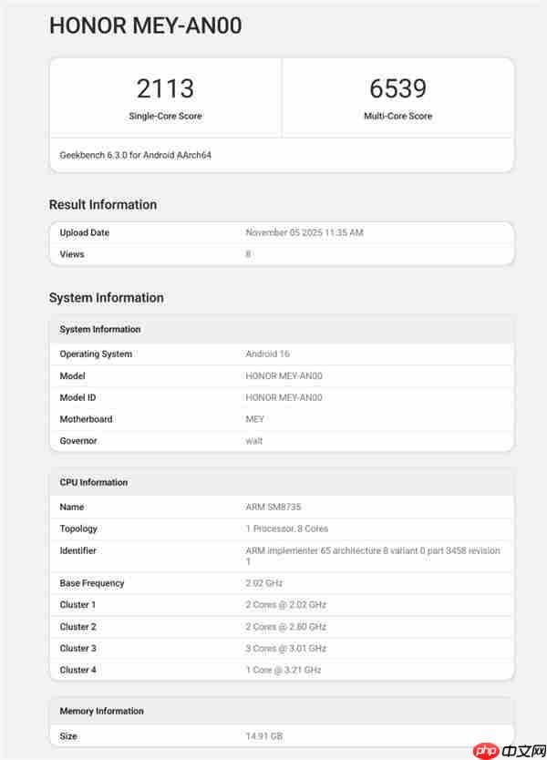
Task: Click the Upload Date value November 05 2025
Action: pyautogui.click(x=304, y=232)
